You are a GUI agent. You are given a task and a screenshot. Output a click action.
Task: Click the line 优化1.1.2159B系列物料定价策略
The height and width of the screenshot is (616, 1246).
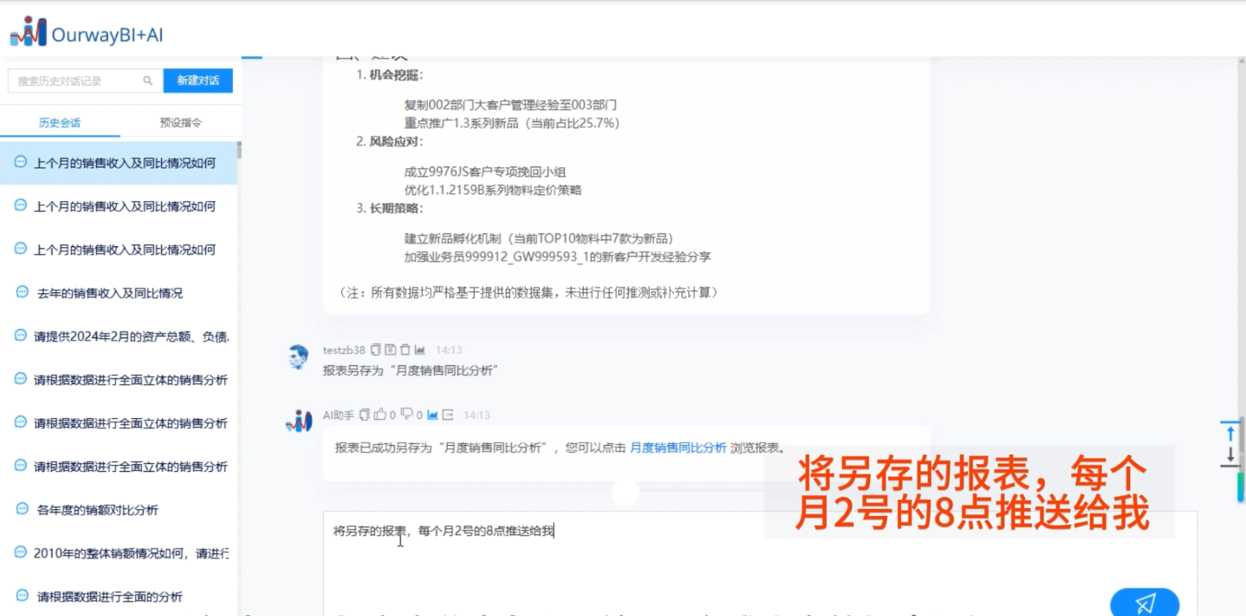[x=493, y=190]
